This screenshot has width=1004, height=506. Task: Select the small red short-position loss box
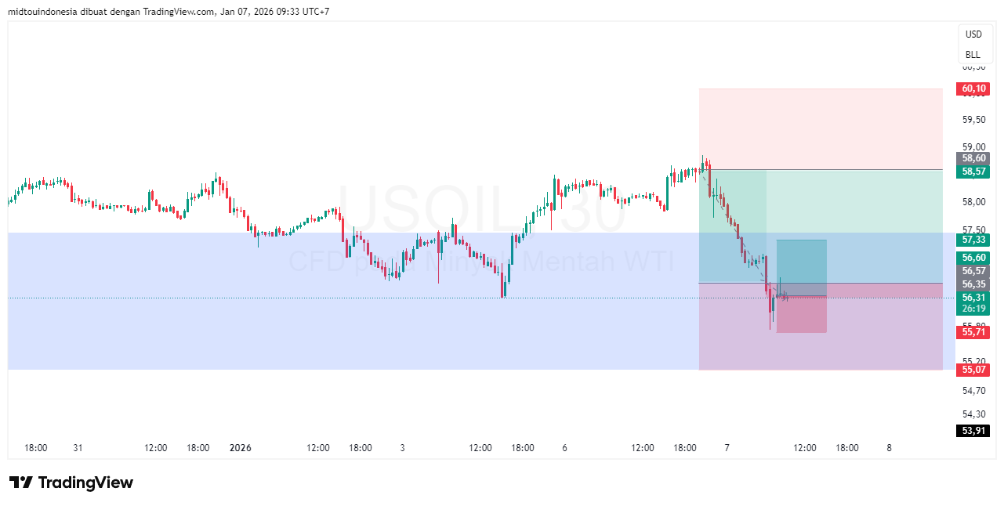click(x=801, y=315)
